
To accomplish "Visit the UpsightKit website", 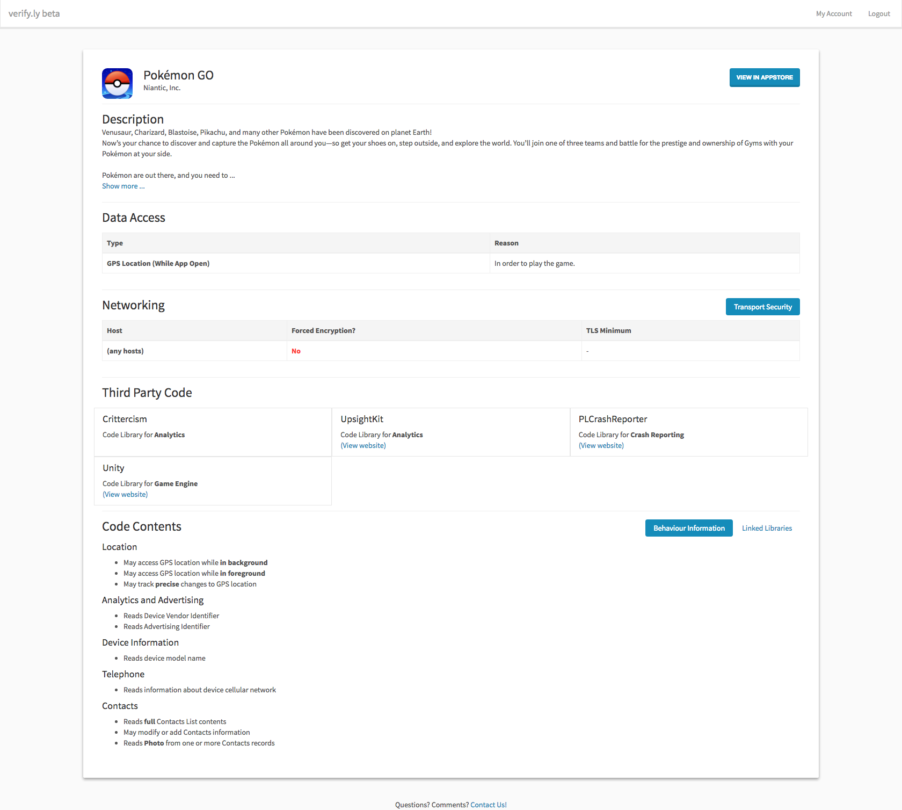I will [363, 445].
